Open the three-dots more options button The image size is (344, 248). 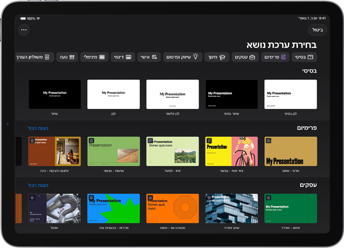coord(24,30)
